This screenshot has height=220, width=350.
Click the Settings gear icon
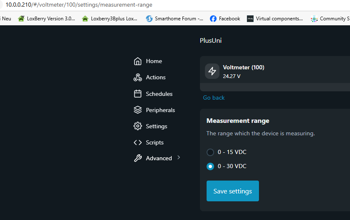138,126
